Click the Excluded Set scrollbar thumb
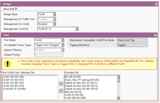 (118, 80)
